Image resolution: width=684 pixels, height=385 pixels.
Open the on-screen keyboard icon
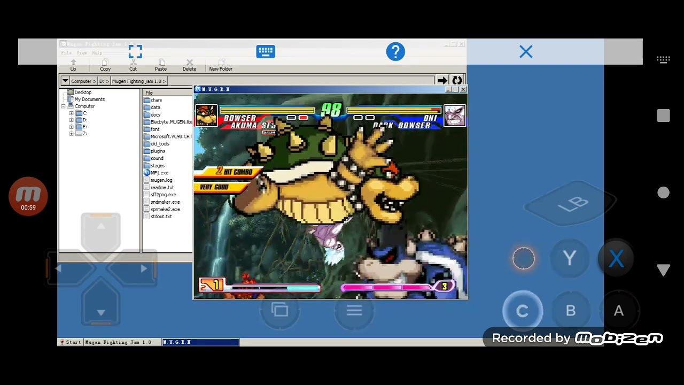(x=266, y=52)
